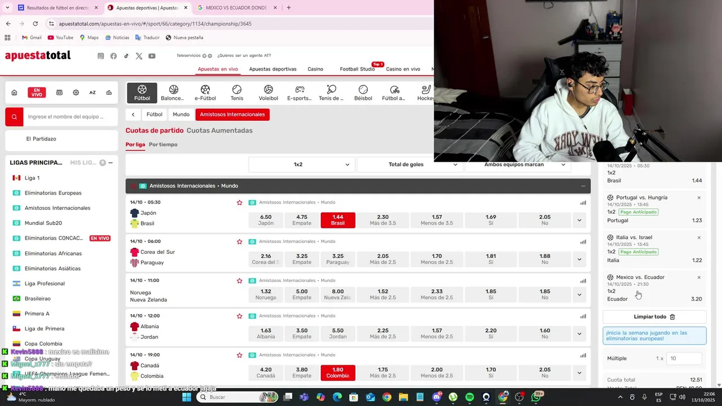Screen dimensions: 722x406
Task: Click the red search icon button
Action: point(14,117)
